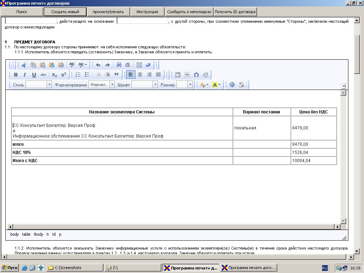Collapse the editor toolbar with small arrow

(344, 86)
